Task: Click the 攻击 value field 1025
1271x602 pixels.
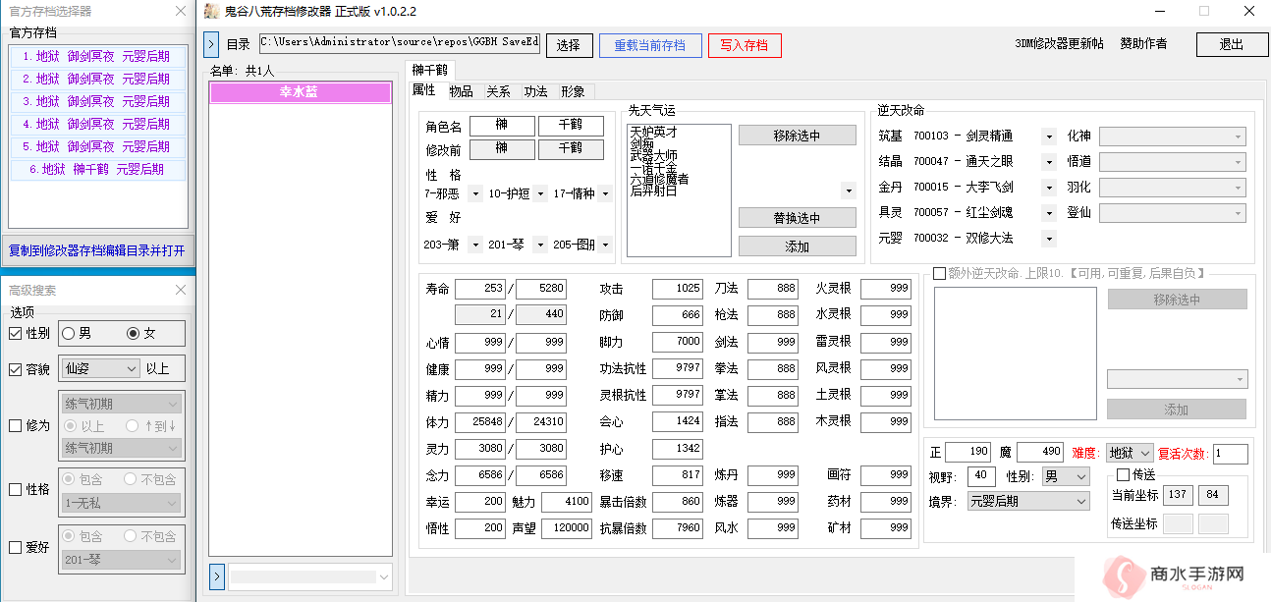Action: click(677, 289)
